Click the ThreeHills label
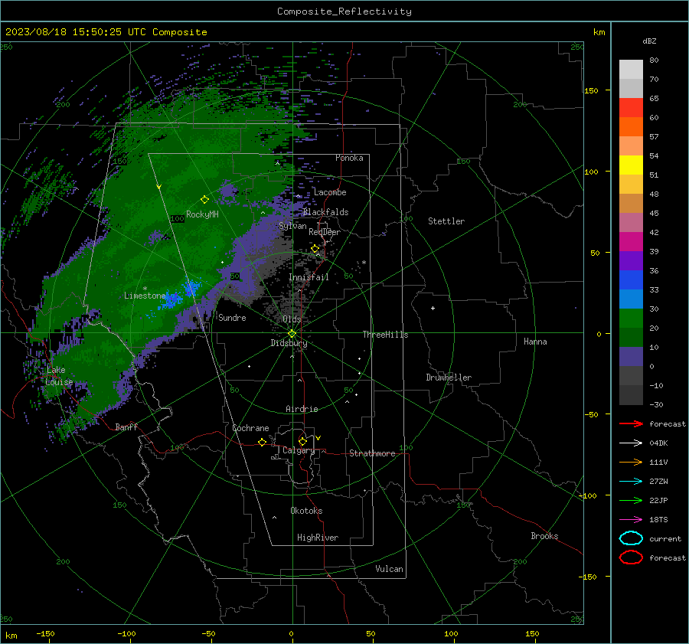 385,335
